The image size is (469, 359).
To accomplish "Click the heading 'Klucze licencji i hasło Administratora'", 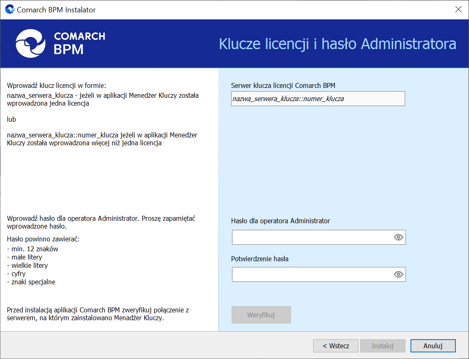I will [338, 44].
